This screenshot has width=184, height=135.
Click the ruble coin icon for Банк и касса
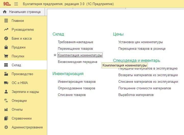click(x=6, y=38)
